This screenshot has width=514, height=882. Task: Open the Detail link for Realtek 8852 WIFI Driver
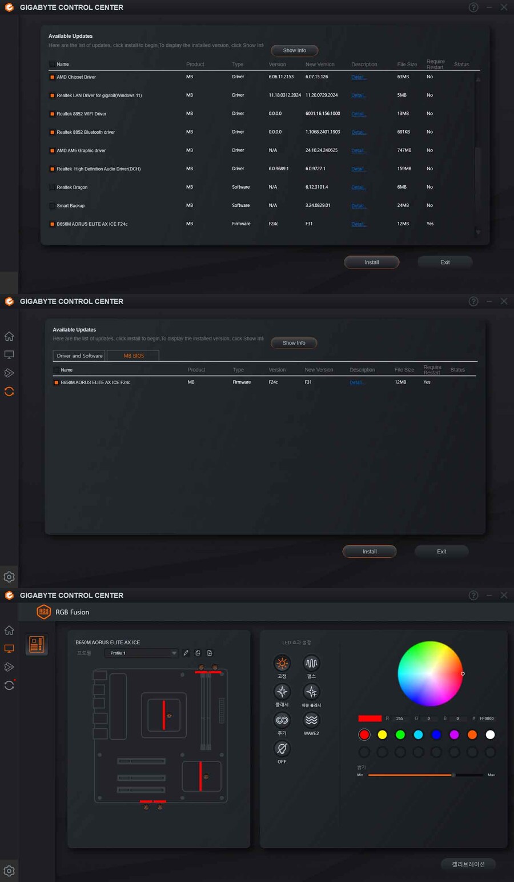(x=358, y=114)
